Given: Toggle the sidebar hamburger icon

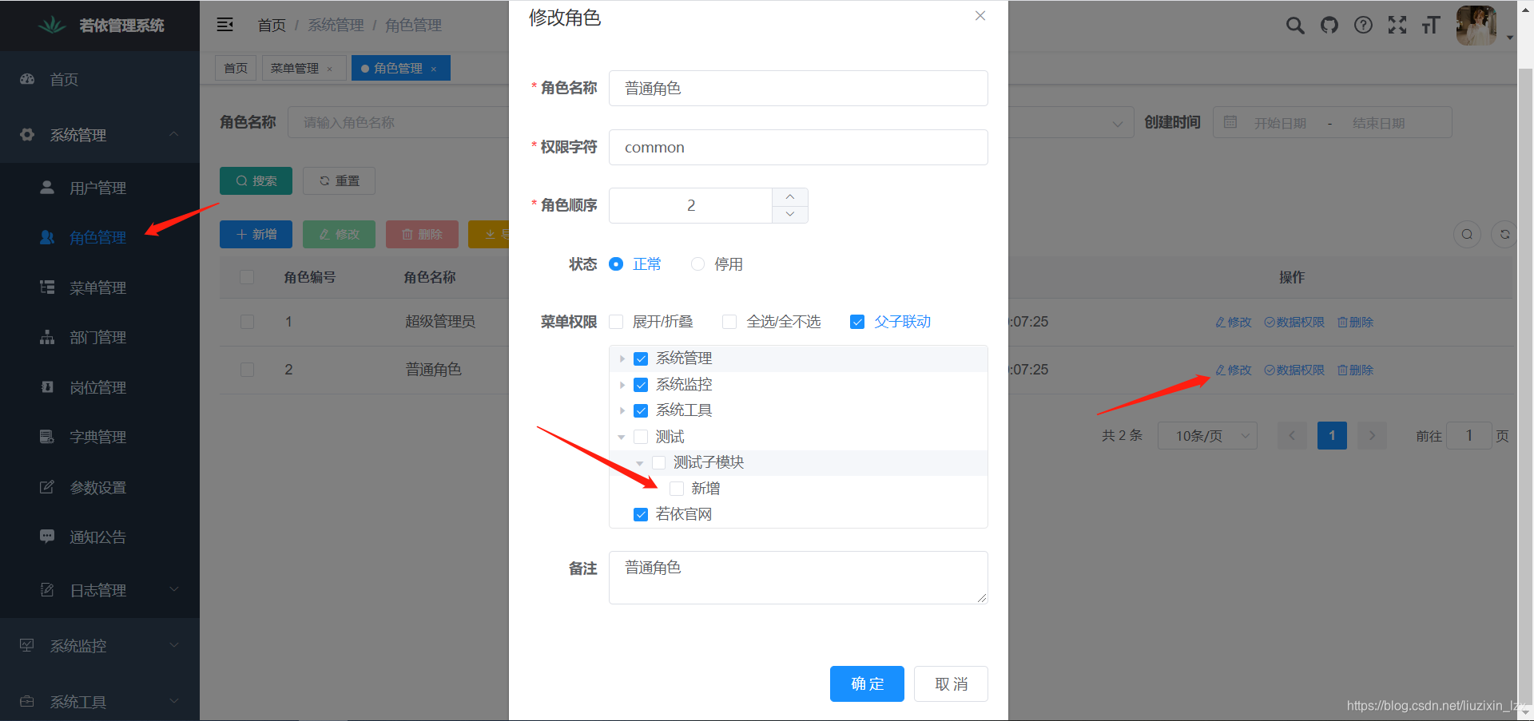Looking at the screenshot, I should pos(225,25).
